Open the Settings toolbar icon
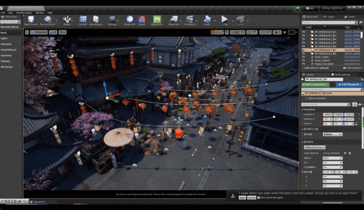This screenshot has height=210, width=364. pyautogui.click(x=112, y=19)
